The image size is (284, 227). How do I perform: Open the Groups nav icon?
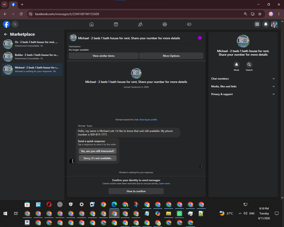coord(165,24)
